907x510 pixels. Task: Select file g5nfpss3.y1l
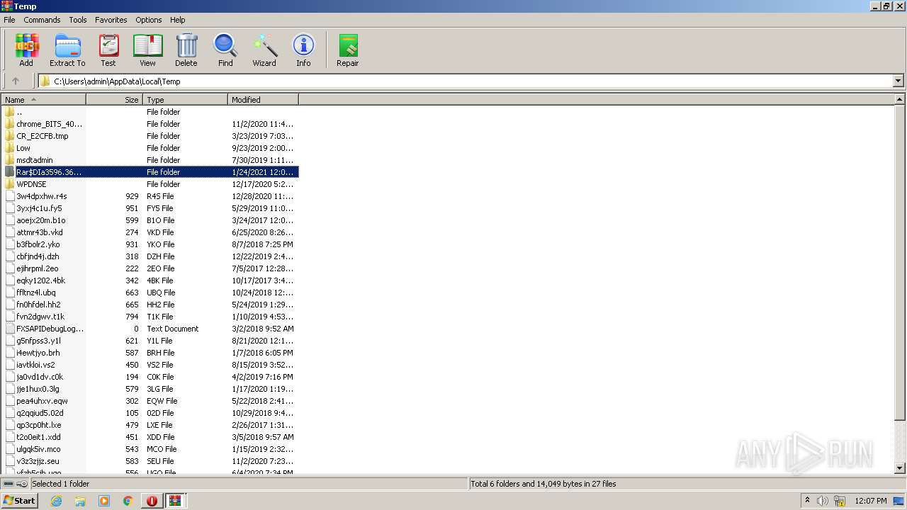pyautogui.click(x=150, y=341)
